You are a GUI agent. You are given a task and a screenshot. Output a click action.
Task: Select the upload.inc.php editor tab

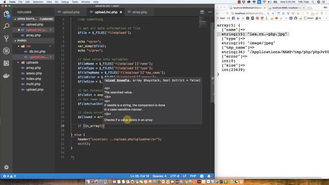coord(106,12)
